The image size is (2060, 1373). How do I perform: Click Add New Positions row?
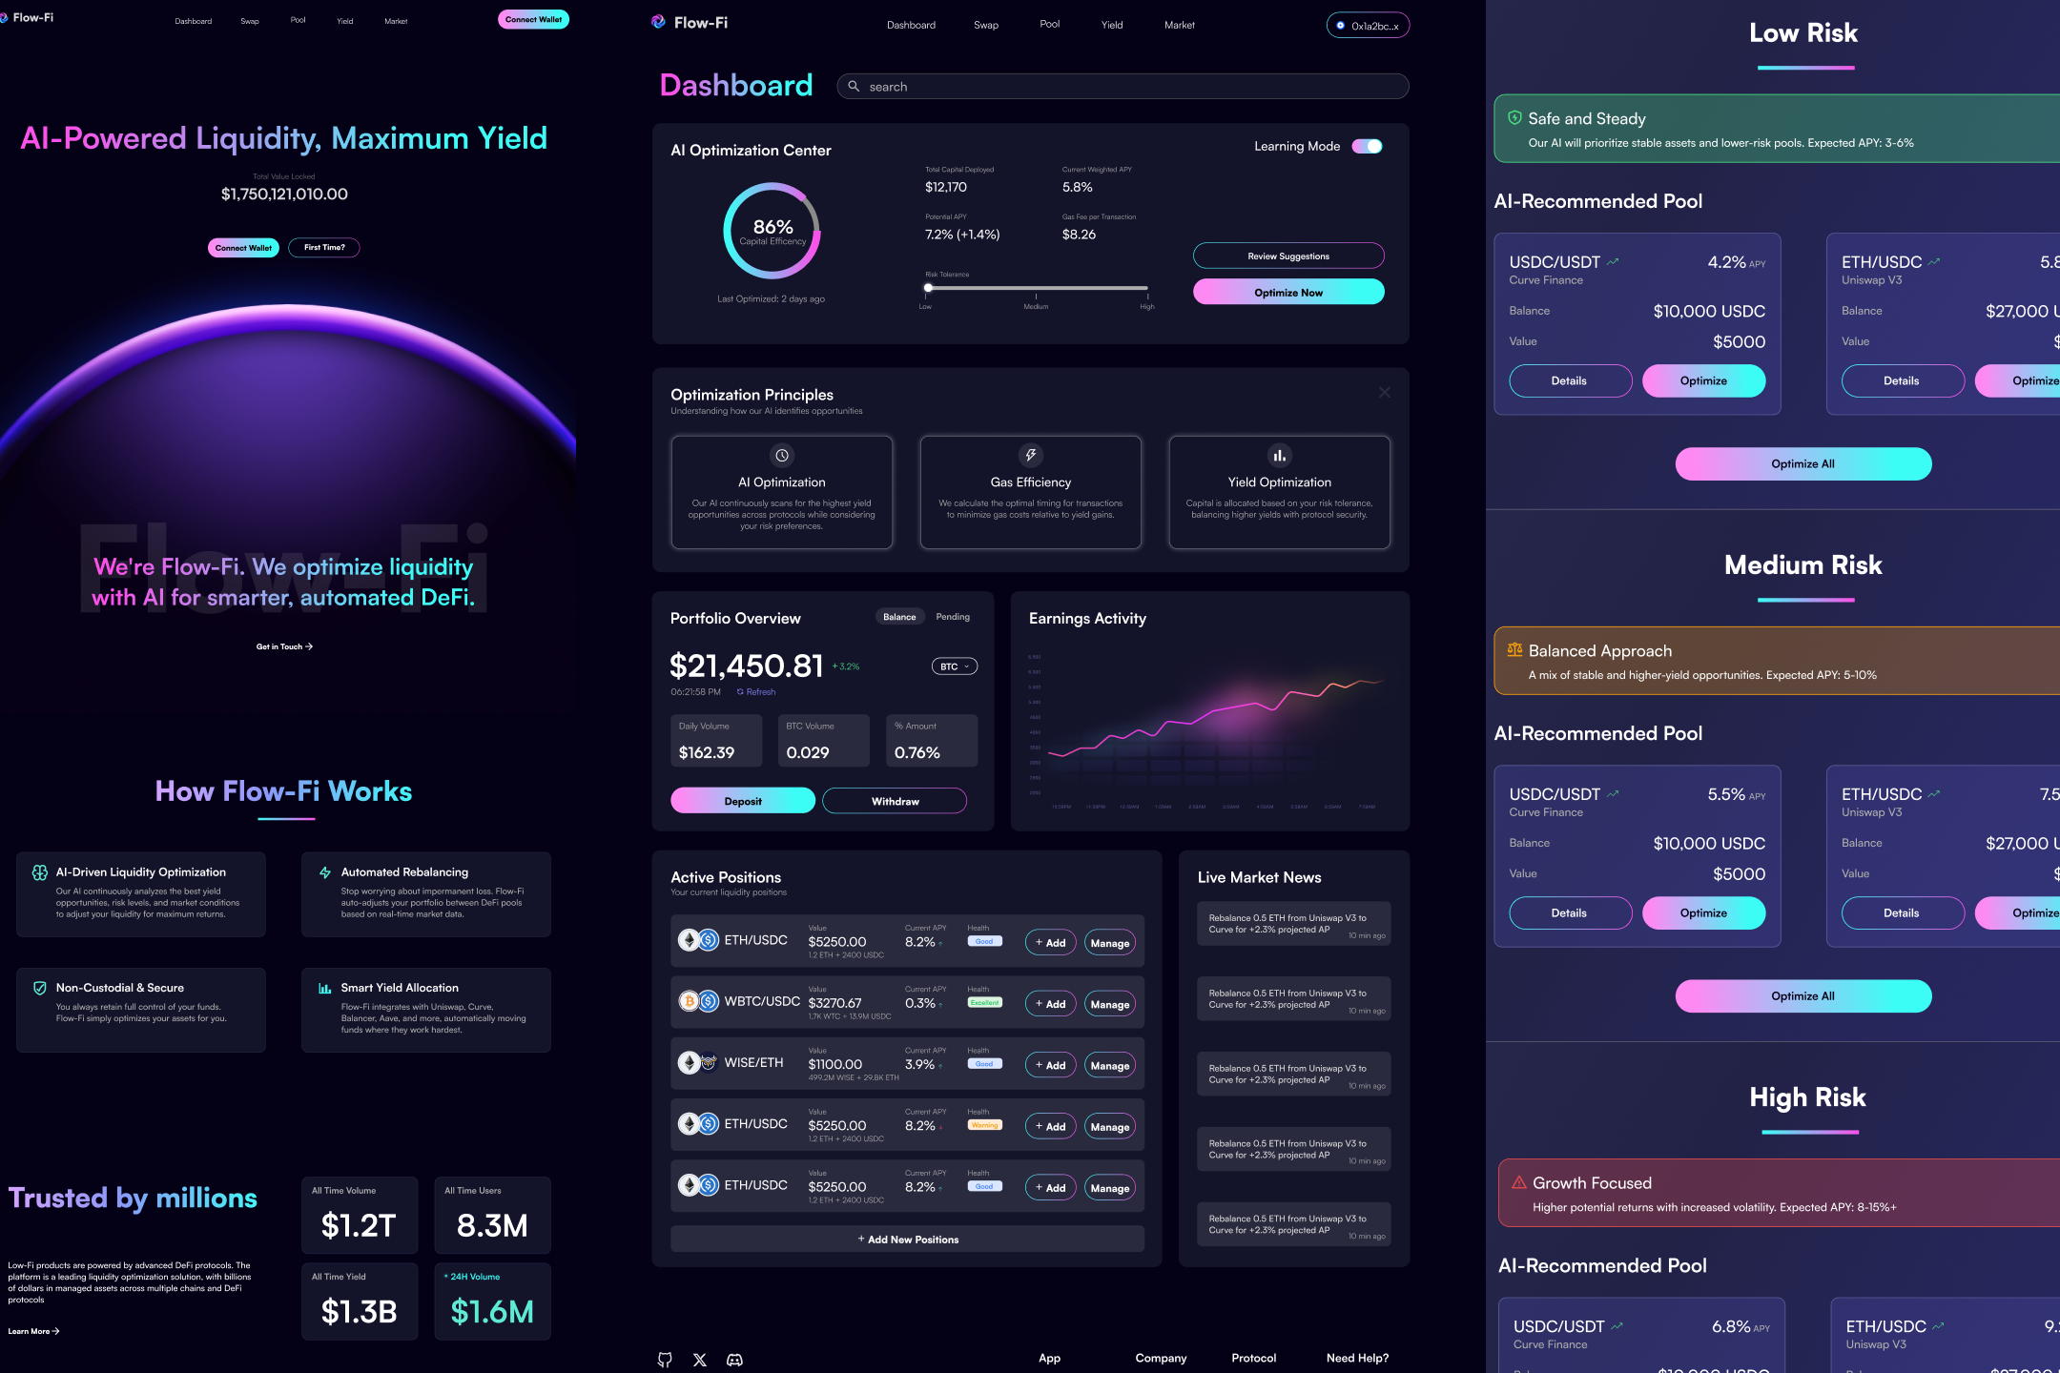click(x=907, y=1240)
